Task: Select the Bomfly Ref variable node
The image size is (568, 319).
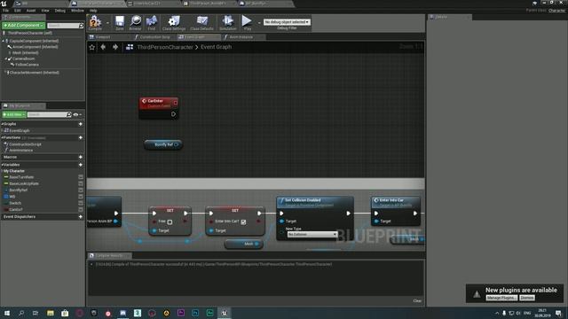Action: pyautogui.click(x=163, y=144)
